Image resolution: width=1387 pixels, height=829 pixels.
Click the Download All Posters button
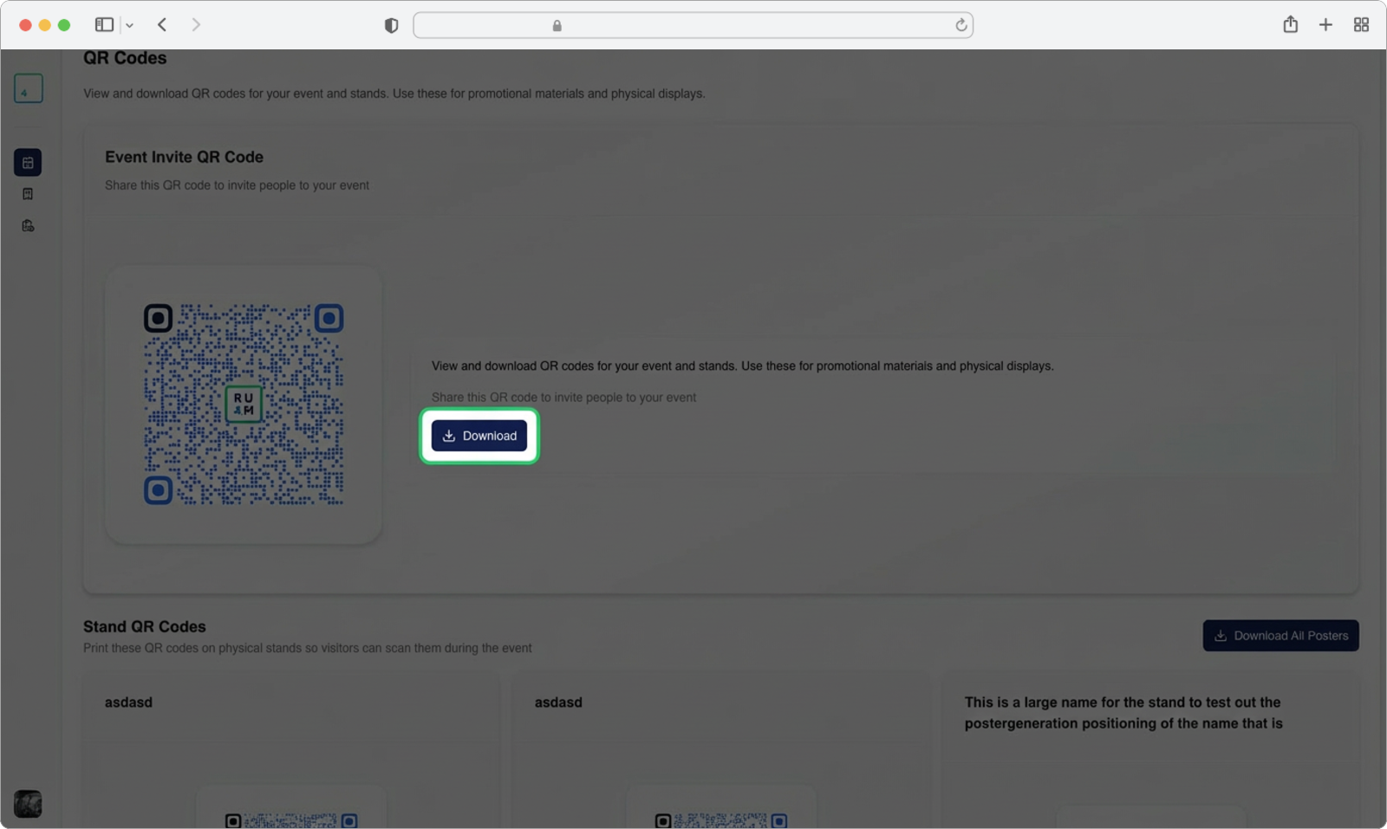tap(1280, 636)
